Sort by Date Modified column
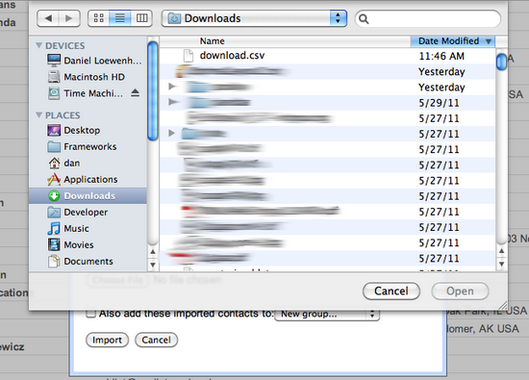The width and height of the screenshot is (529, 380). click(x=452, y=41)
